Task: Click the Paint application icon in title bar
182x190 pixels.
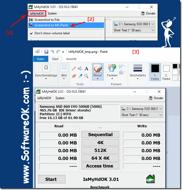Action: pos(38,52)
